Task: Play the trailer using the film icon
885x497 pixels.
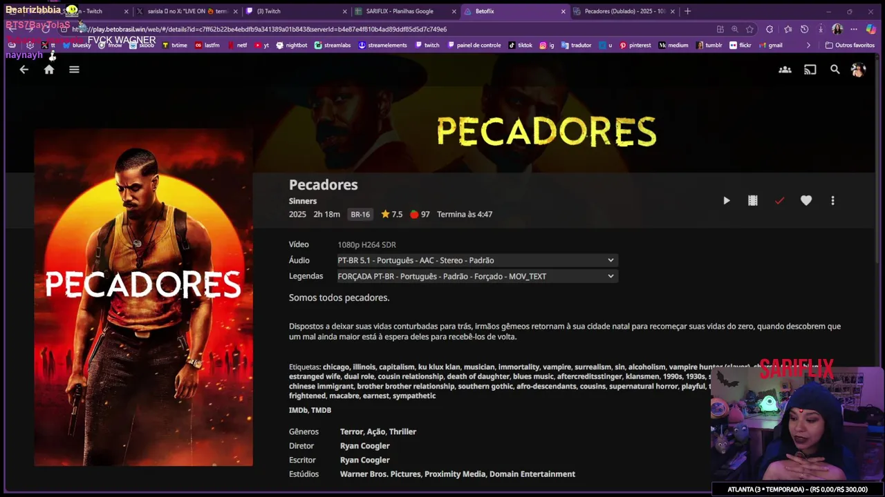Action: 753,201
